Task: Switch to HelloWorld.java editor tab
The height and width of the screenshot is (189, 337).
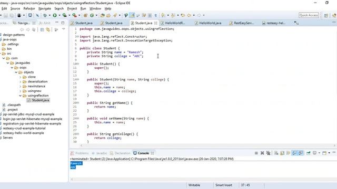Action: click(x=208, y=23)
